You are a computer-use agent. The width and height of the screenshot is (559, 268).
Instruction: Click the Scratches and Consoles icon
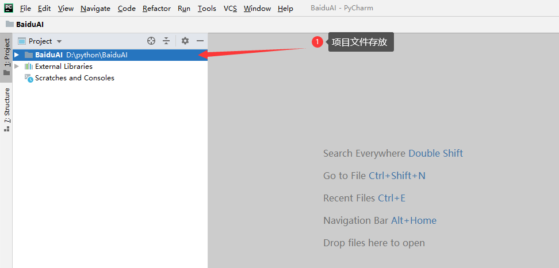coord(29,78)
